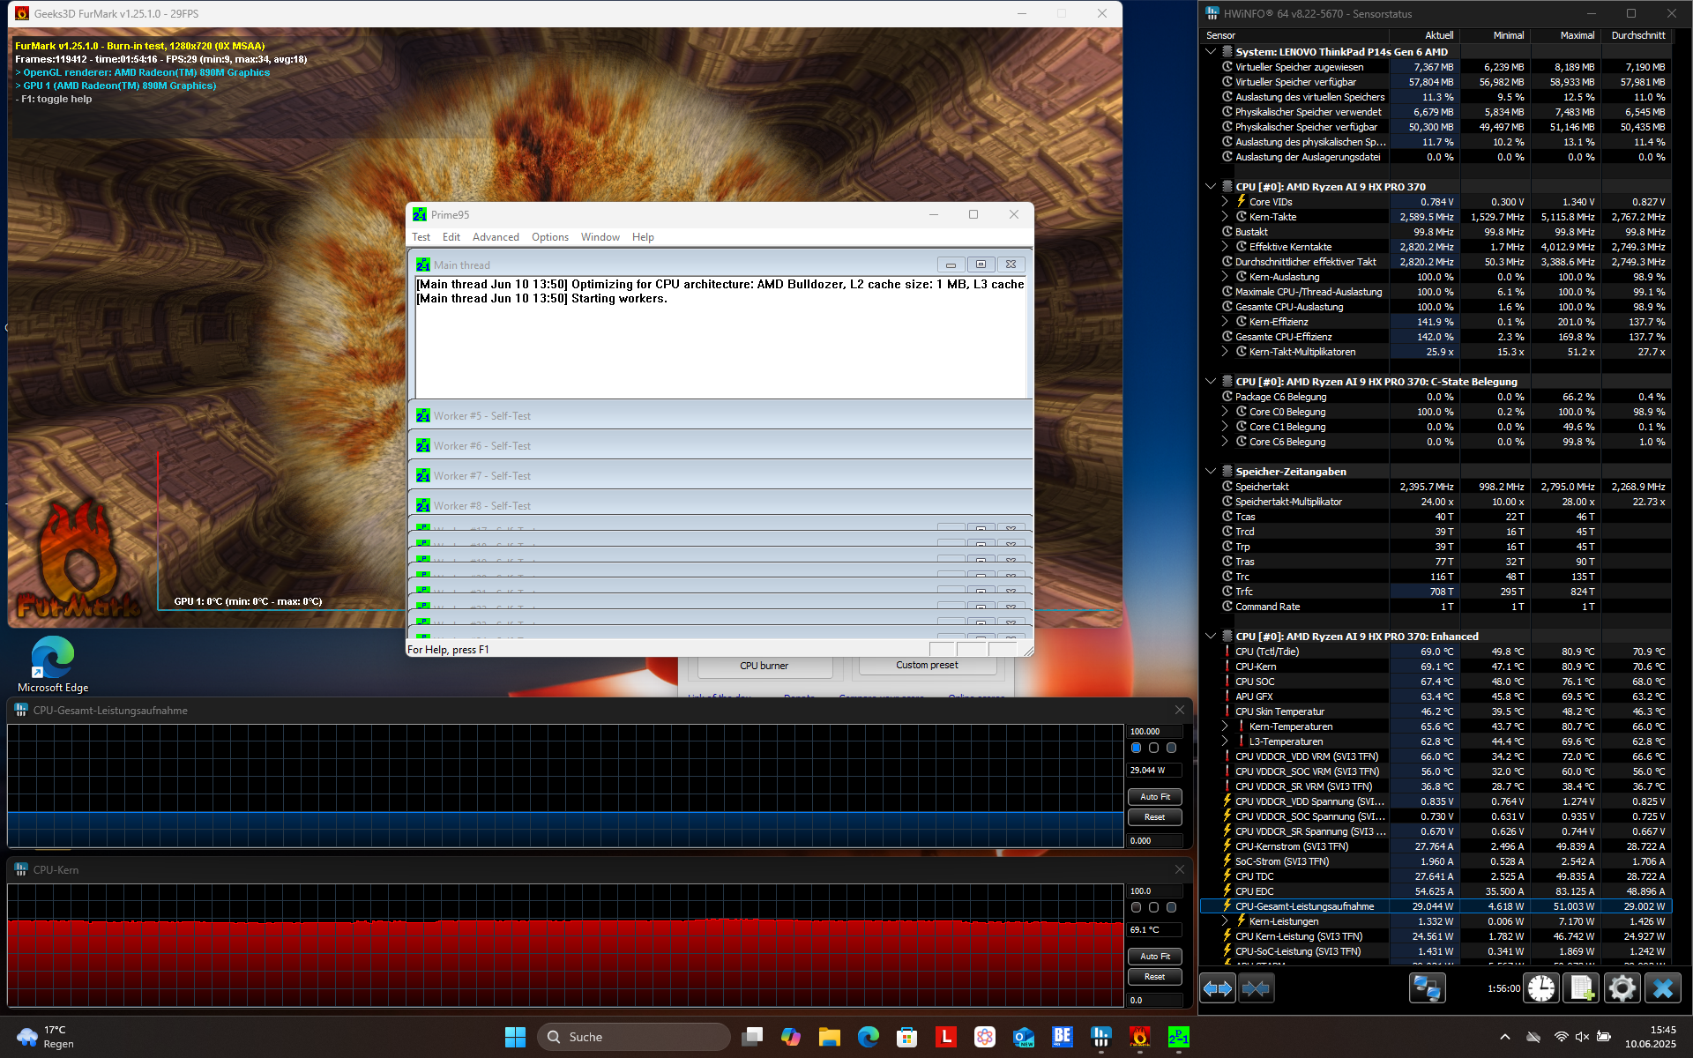Collapse Speicher-Zeitangaben sensor group
This screenshot has width=1693, height=1058.
[x=1211, y=472]
